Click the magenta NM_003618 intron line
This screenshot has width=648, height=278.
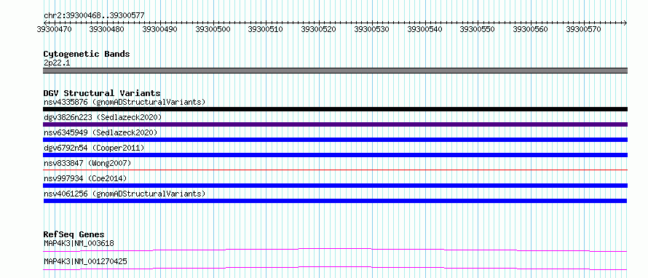tap(336, 250)
